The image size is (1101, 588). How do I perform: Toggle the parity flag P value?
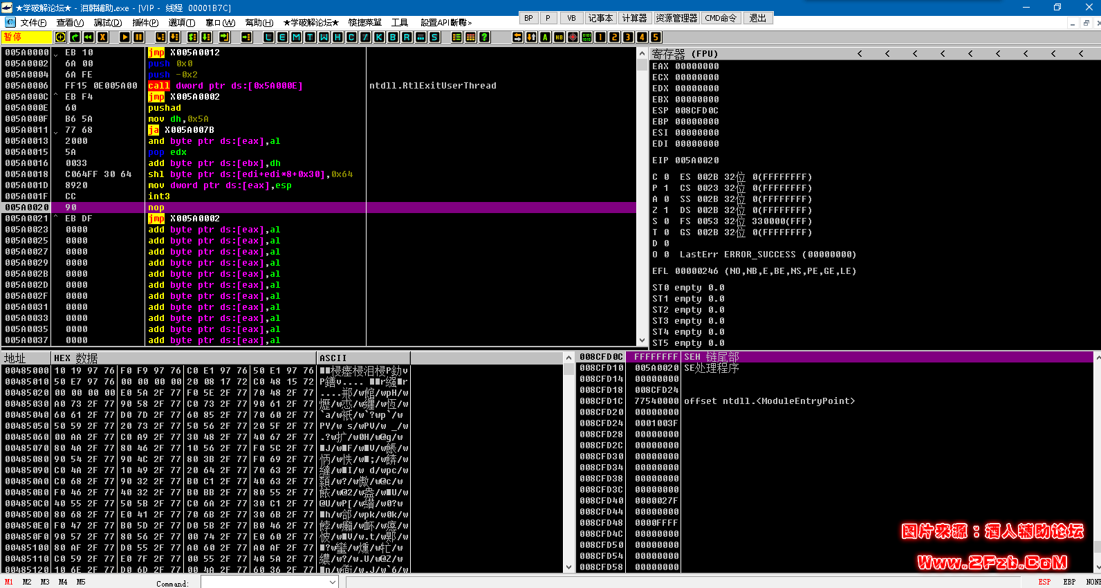[667, 188]
